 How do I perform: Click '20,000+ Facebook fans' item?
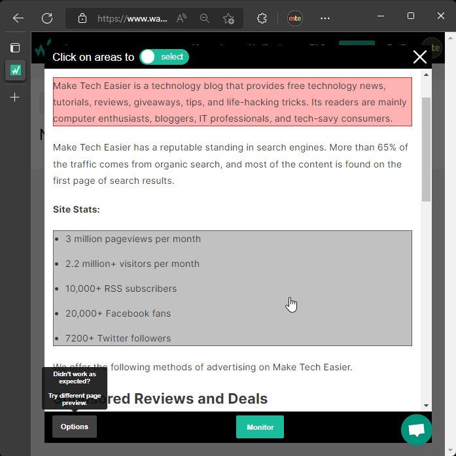tap(118, 313)
